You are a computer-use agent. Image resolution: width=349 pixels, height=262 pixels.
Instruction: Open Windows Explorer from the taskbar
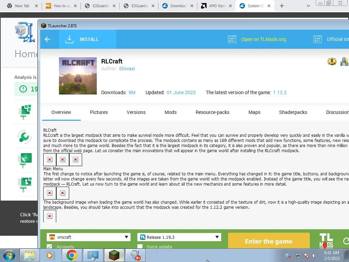coord(30,255)
